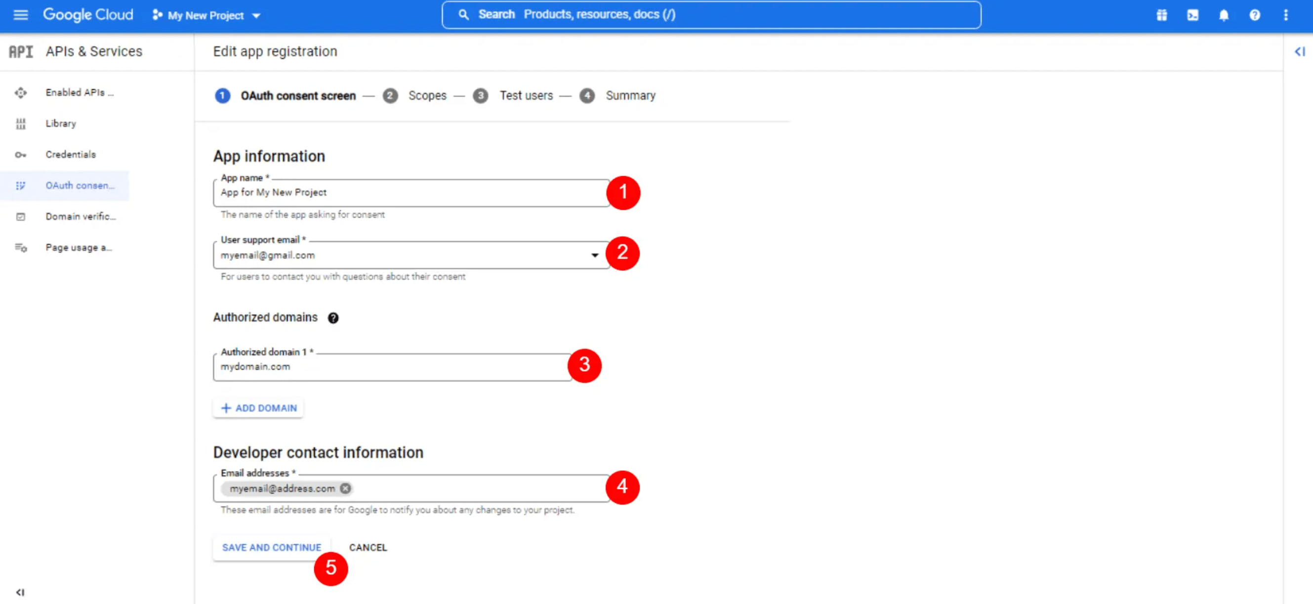This screenshot has width=1313, height=604.
Task: Open the hamburger navigation menu
Action: [x=20, y=15]
